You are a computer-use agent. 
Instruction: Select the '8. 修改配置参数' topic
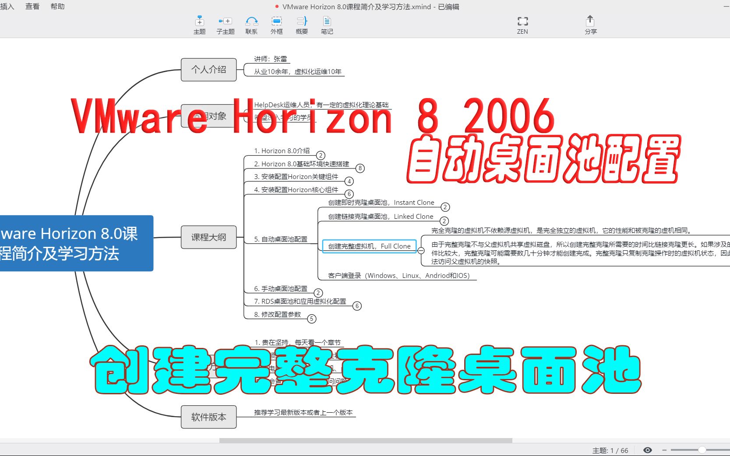278,315
